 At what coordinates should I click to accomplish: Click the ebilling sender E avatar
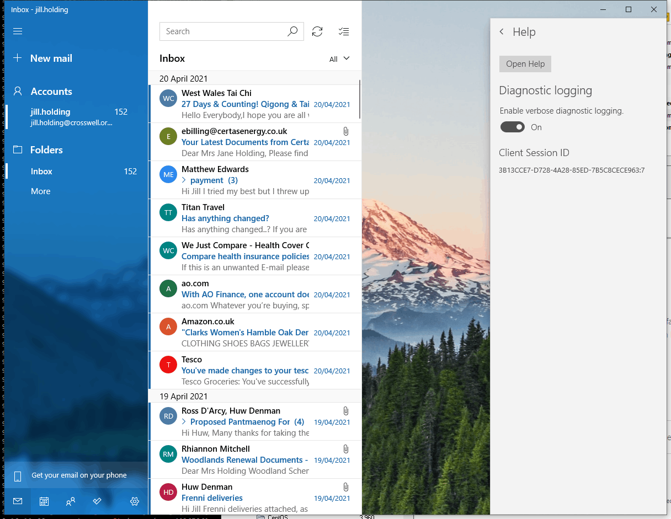click(x=168, y=136)
